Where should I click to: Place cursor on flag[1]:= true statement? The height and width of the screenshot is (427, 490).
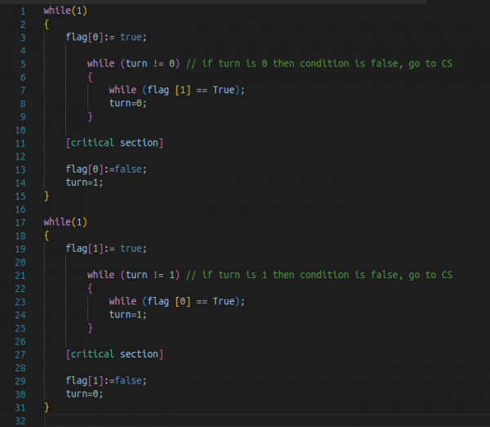coord(105,249)
